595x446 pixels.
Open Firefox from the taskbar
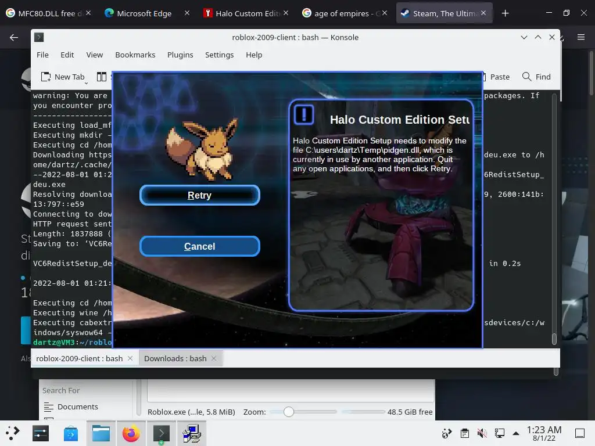point(131,433)
